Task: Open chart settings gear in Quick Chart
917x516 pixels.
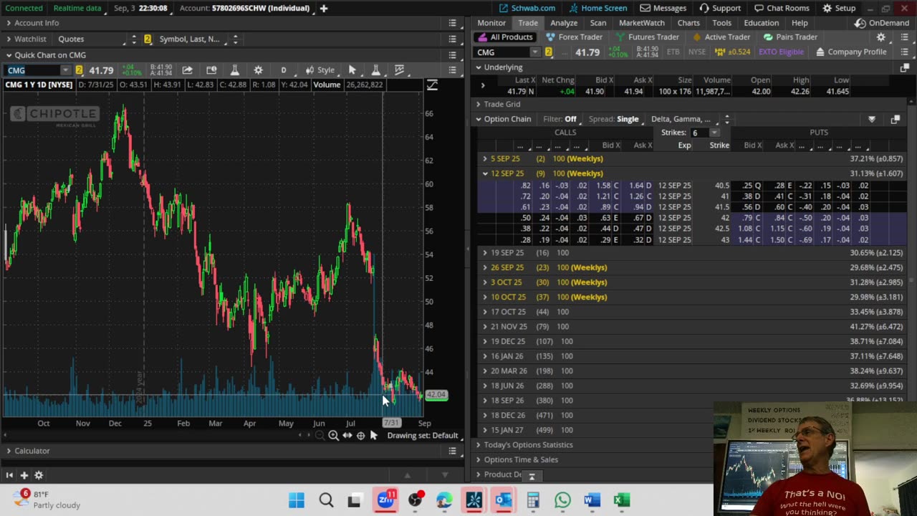Action: point(258,70)
